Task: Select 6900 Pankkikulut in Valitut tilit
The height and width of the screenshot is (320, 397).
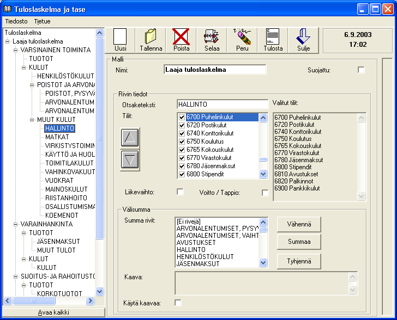Action: click(297, 188)
